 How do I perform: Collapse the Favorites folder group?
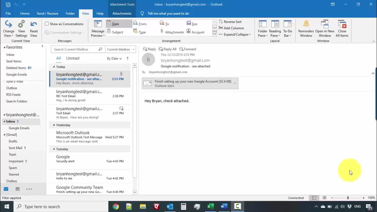pyautogui.click(x=4, y=47)
